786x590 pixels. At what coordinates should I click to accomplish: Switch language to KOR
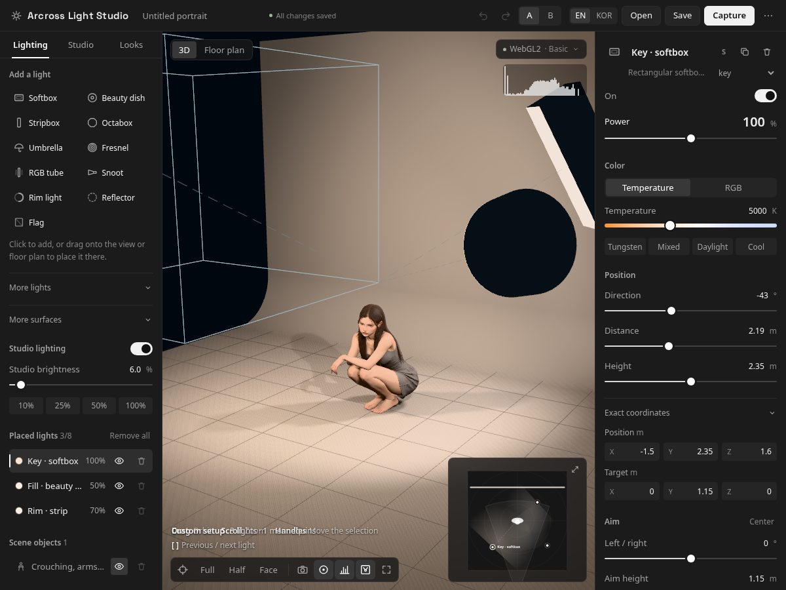[x=604, y=16]
